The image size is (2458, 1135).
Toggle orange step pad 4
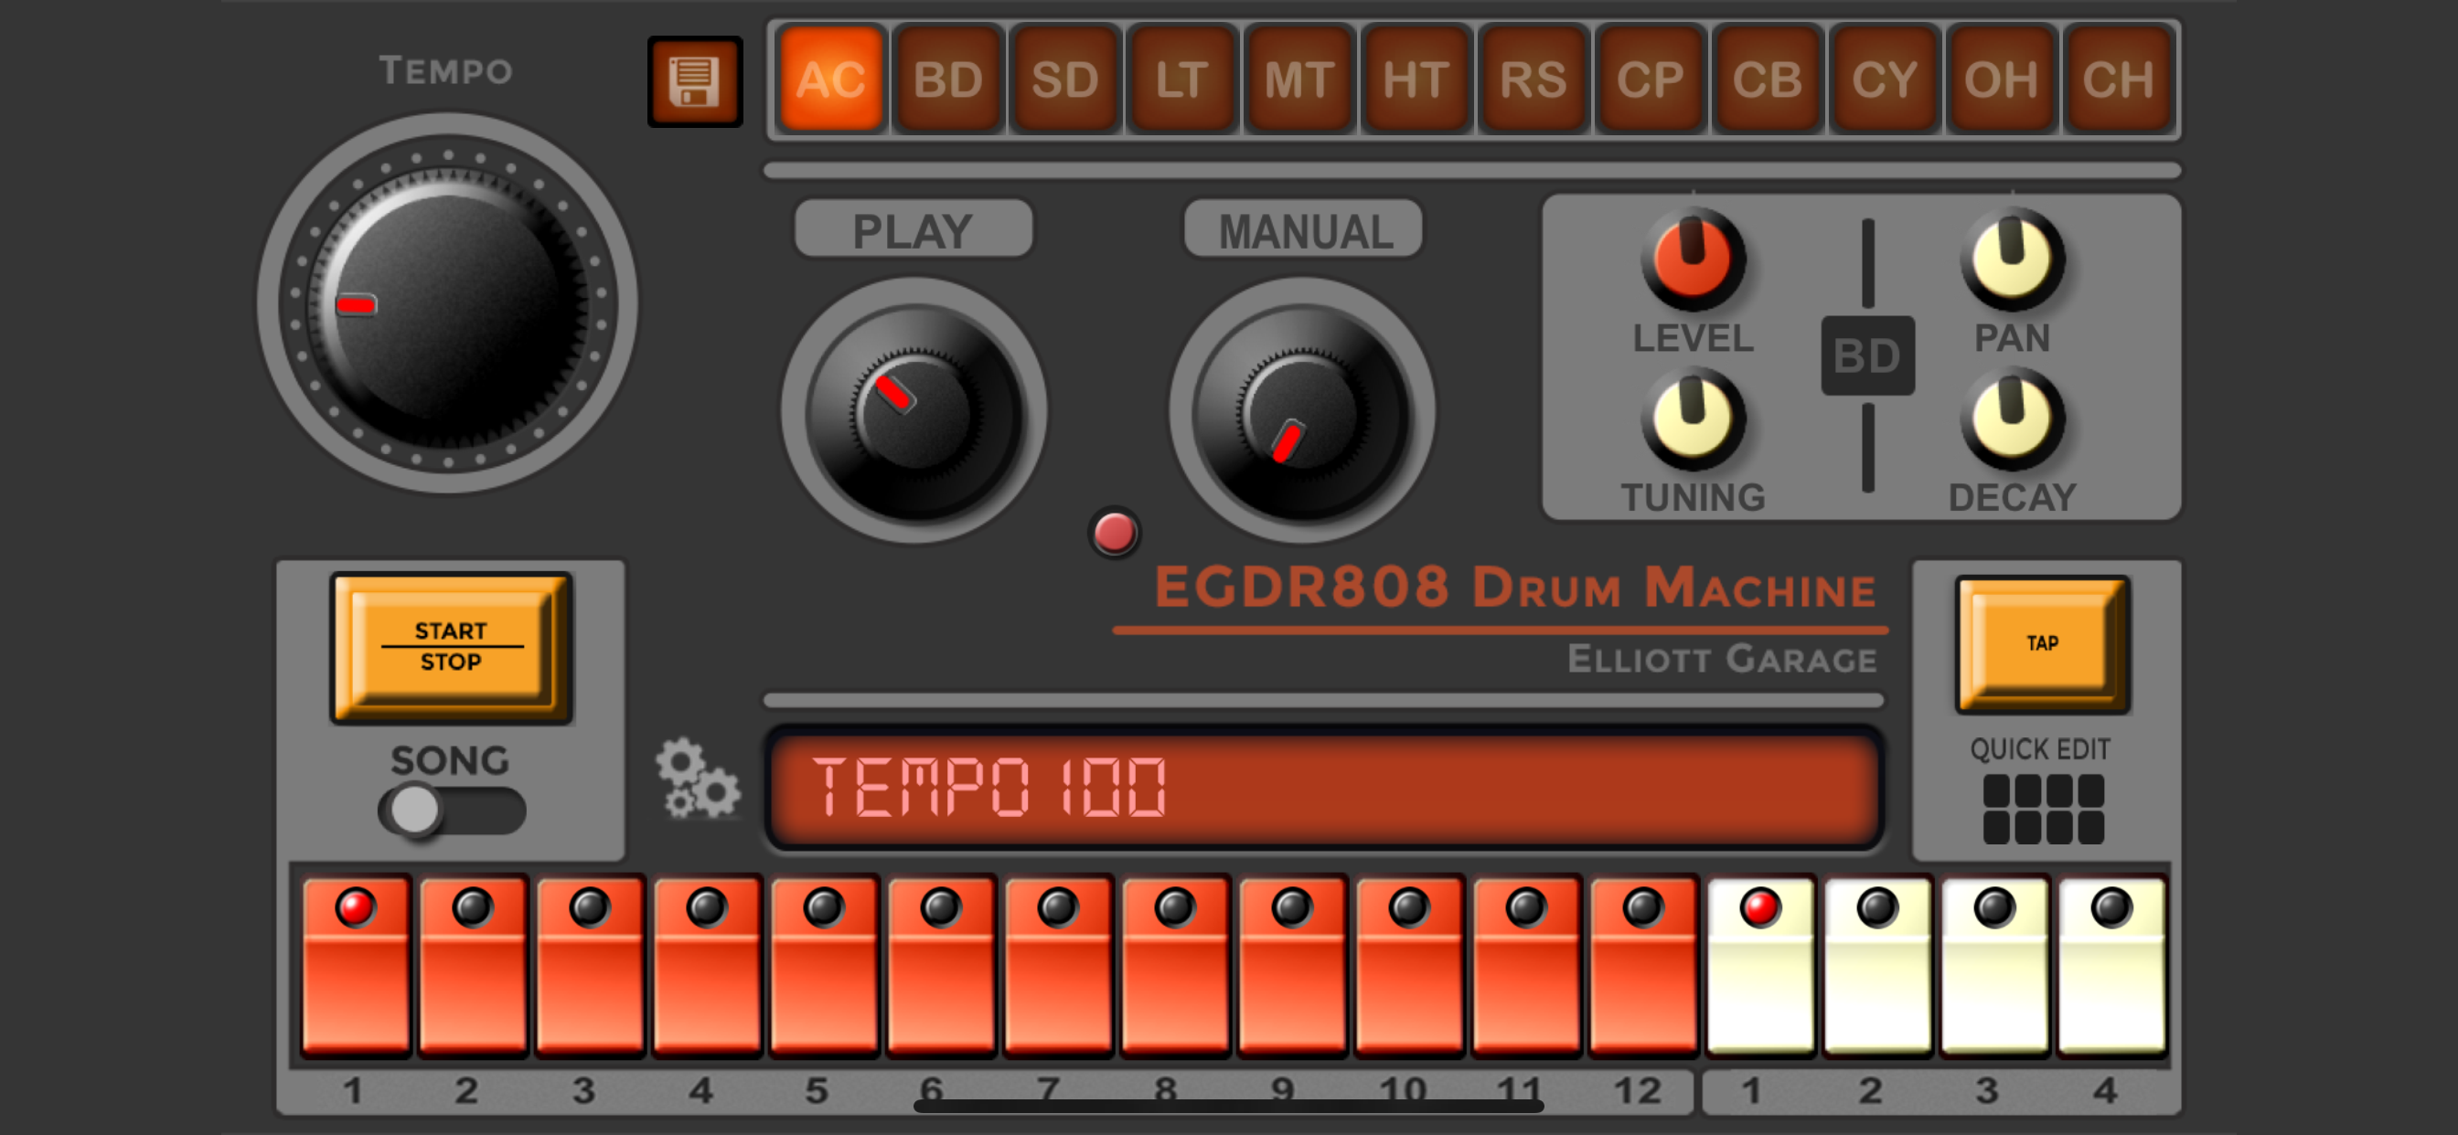click(x=706, y=966)
